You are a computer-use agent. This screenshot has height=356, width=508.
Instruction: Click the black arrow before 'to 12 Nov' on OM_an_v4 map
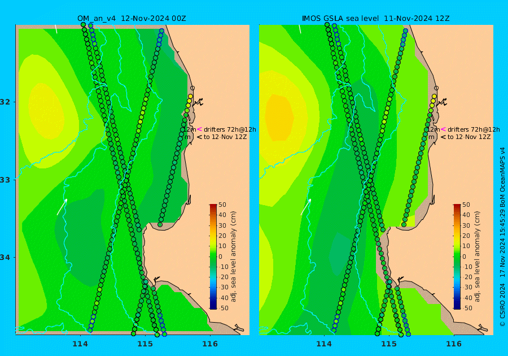pos(199,137)
